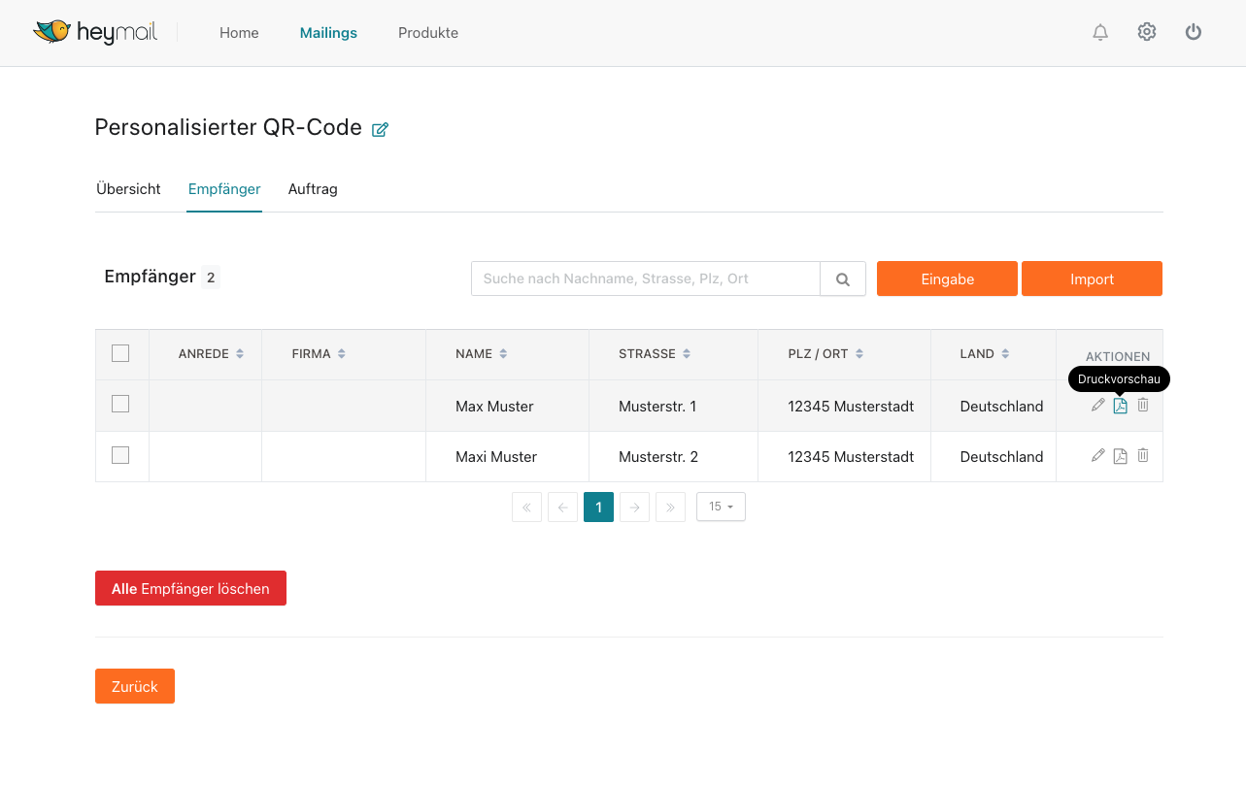The width and height of the screenshot is (1246, 786).
Task: Check the Maxi Muster row checkbox
Action: click(x=120, y=454)
